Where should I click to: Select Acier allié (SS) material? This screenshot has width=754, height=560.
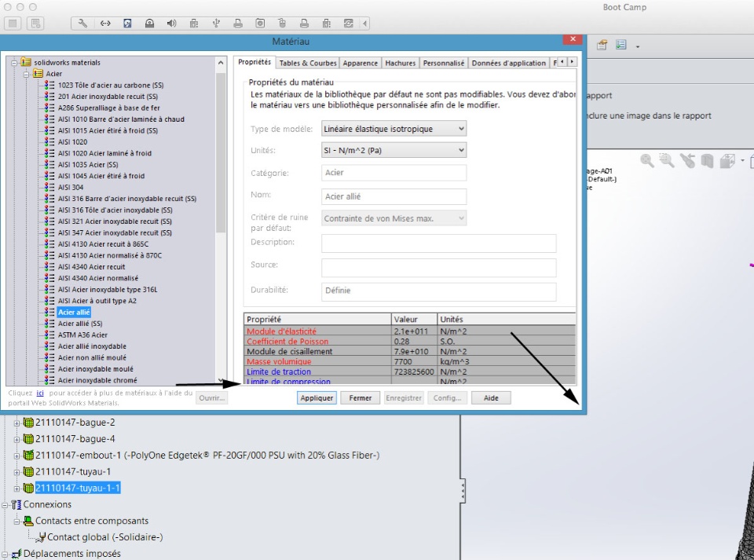(80, 324)
